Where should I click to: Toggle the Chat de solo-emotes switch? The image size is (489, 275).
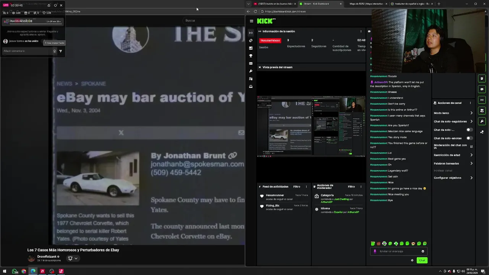[469, 138]
